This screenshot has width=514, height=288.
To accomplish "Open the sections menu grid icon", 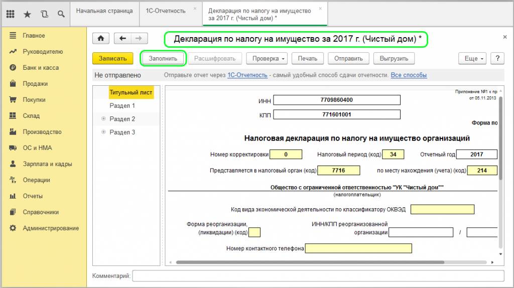I will pos(10,14).
